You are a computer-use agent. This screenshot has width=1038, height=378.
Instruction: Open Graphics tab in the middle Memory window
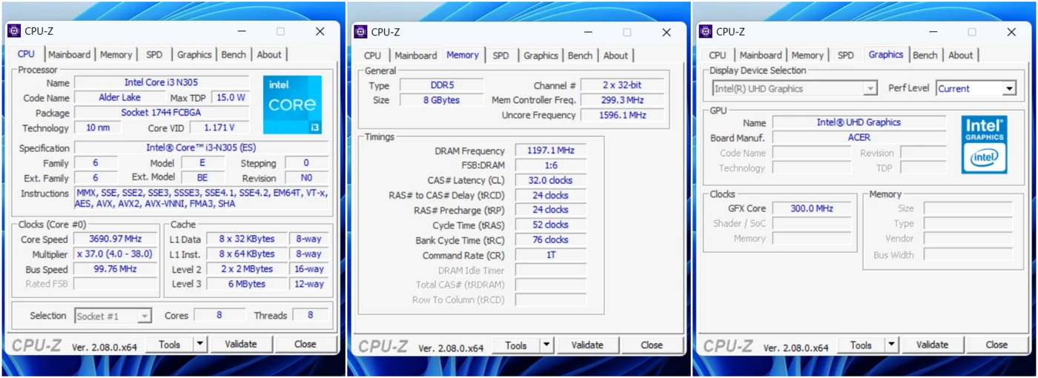point(541,56)
